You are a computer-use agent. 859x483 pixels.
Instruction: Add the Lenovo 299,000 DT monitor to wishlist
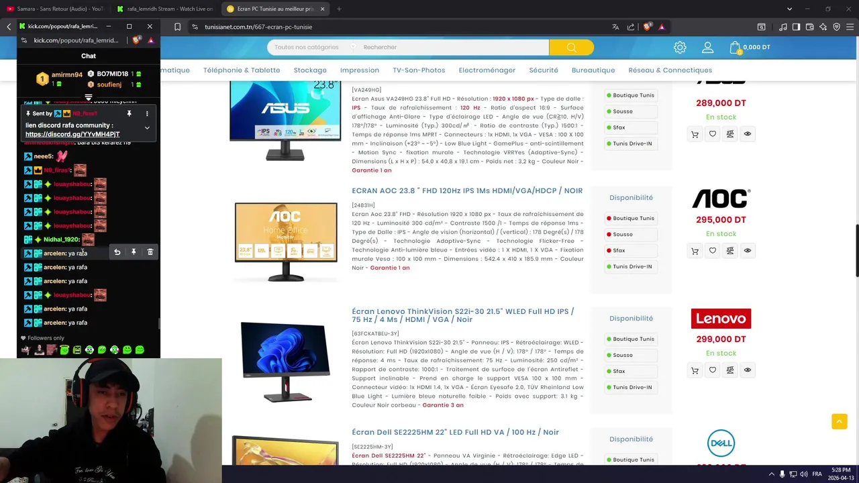[x=713, y=370]
